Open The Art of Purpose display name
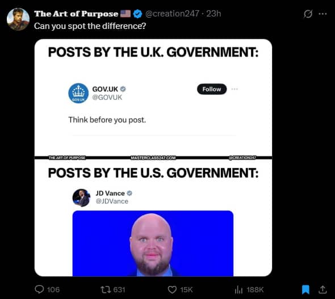335x299 pixels. point(76,14)
